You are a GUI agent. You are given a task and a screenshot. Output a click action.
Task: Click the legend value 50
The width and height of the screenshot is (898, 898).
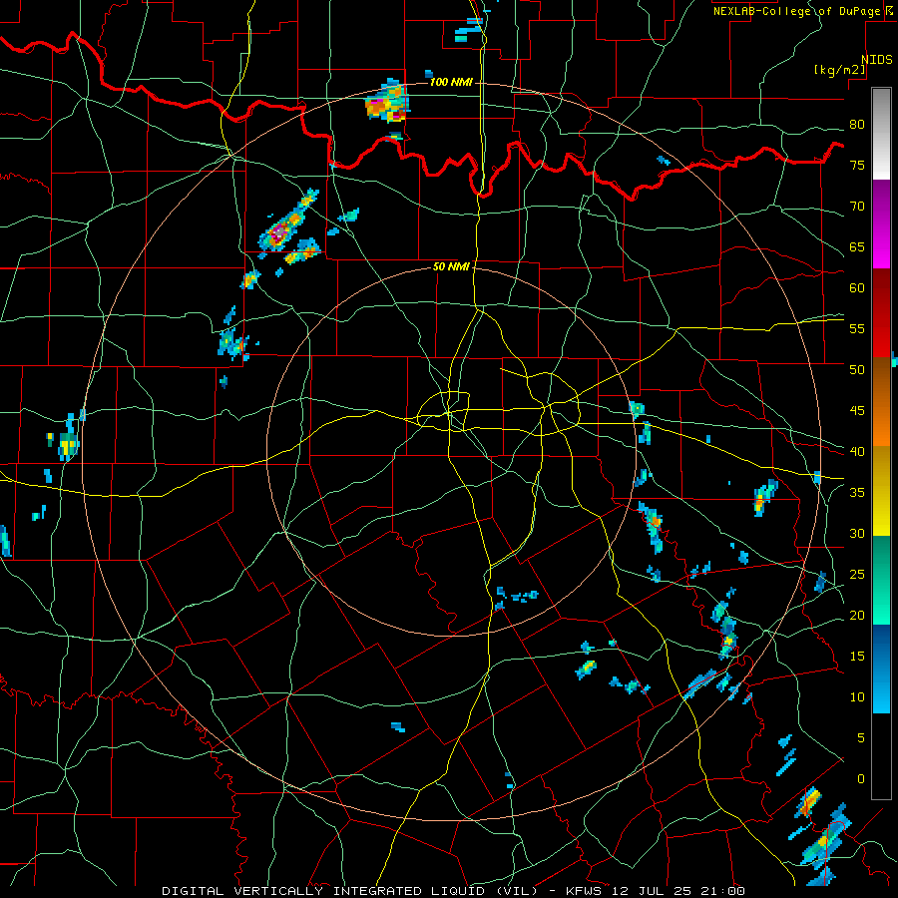tap(857, 370)
